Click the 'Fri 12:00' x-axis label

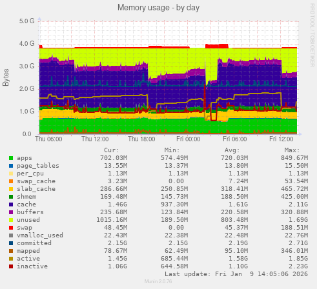[281, 139]
